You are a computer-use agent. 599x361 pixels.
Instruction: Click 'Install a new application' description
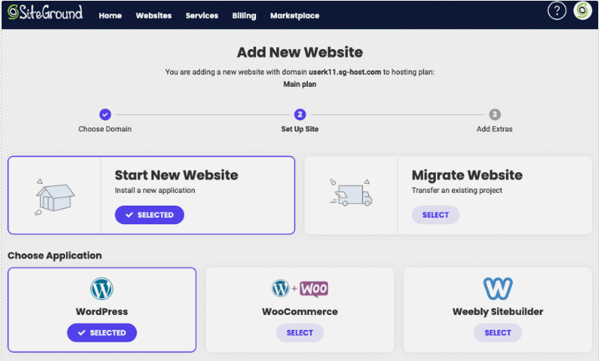point(155,190)
